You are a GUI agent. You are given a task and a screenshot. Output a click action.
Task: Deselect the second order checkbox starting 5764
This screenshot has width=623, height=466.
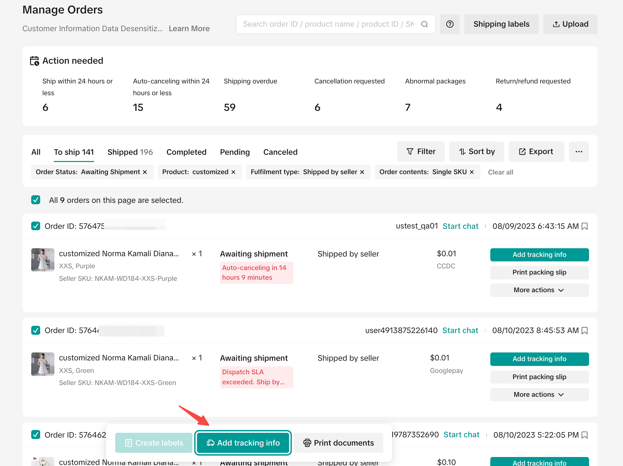[36, 330]
